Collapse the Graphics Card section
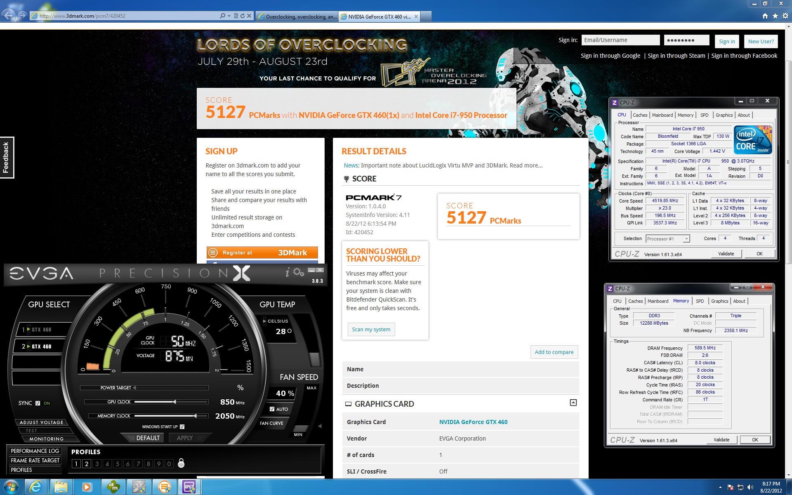 573,403
